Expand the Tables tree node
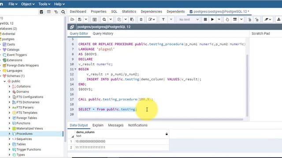282x158 pixels. 9,144
